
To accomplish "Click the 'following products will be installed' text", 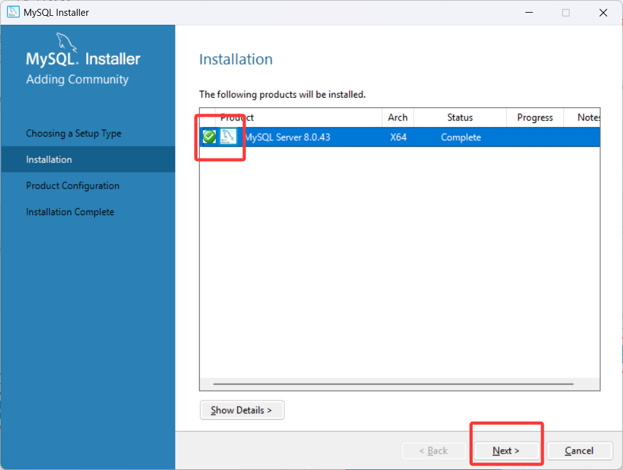I will pyautogui.click(x=282, y=95).
